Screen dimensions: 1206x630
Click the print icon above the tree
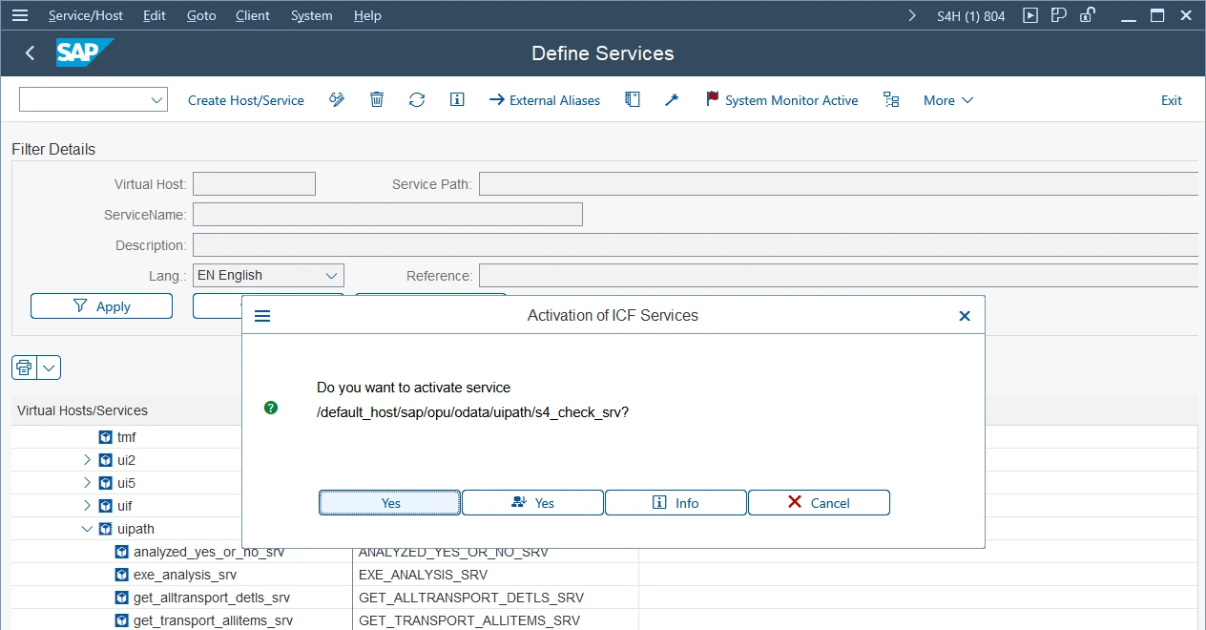click(24, 367)
